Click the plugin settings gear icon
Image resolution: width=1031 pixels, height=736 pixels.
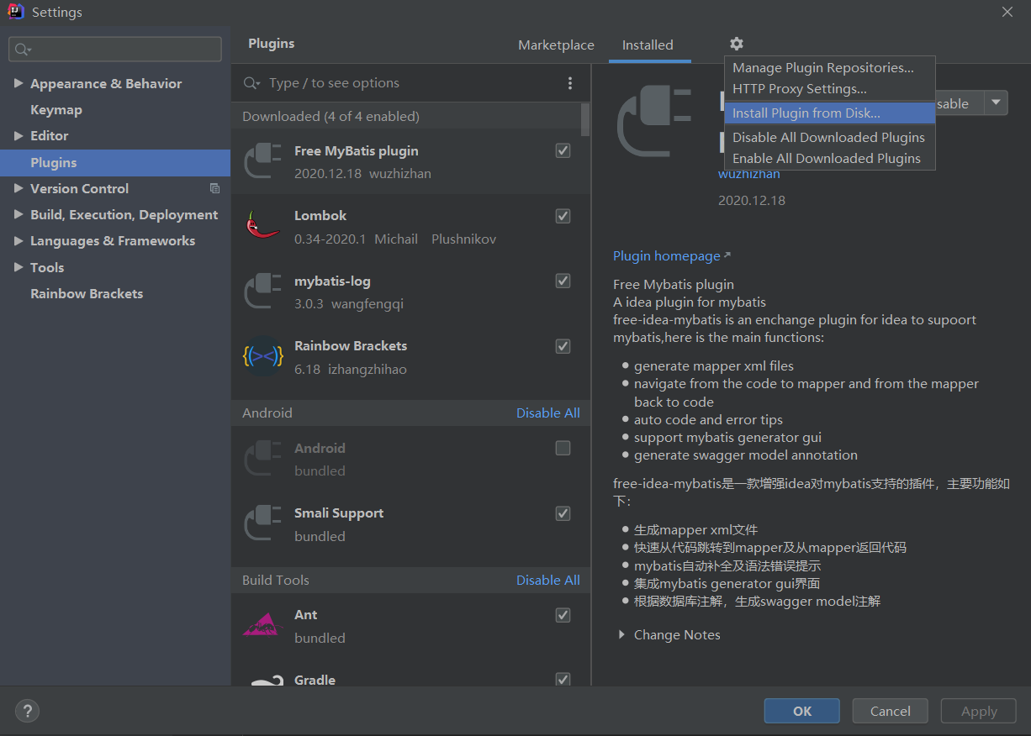[x=737, y=44]
